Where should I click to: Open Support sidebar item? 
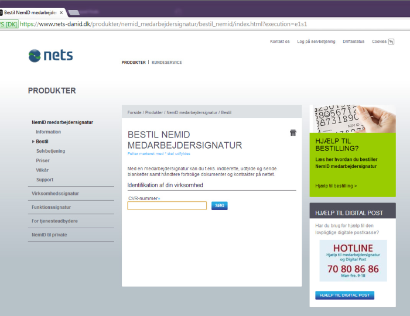[45, 180]
